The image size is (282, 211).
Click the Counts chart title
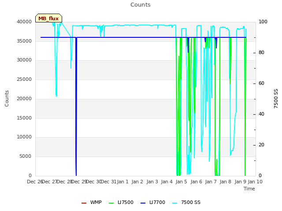[141, 5]
